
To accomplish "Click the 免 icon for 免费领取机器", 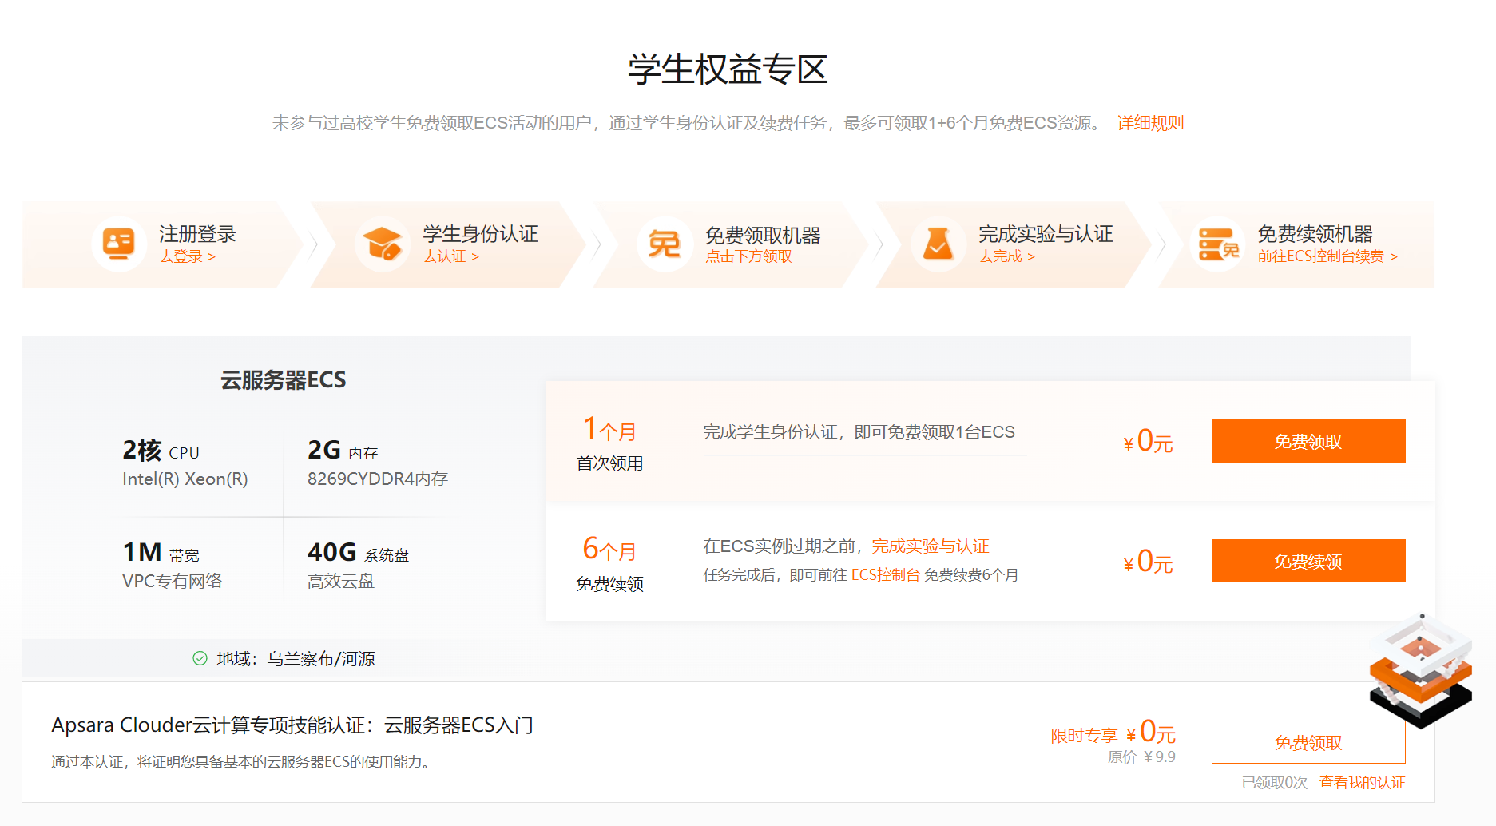I will [x=664, y=244].
